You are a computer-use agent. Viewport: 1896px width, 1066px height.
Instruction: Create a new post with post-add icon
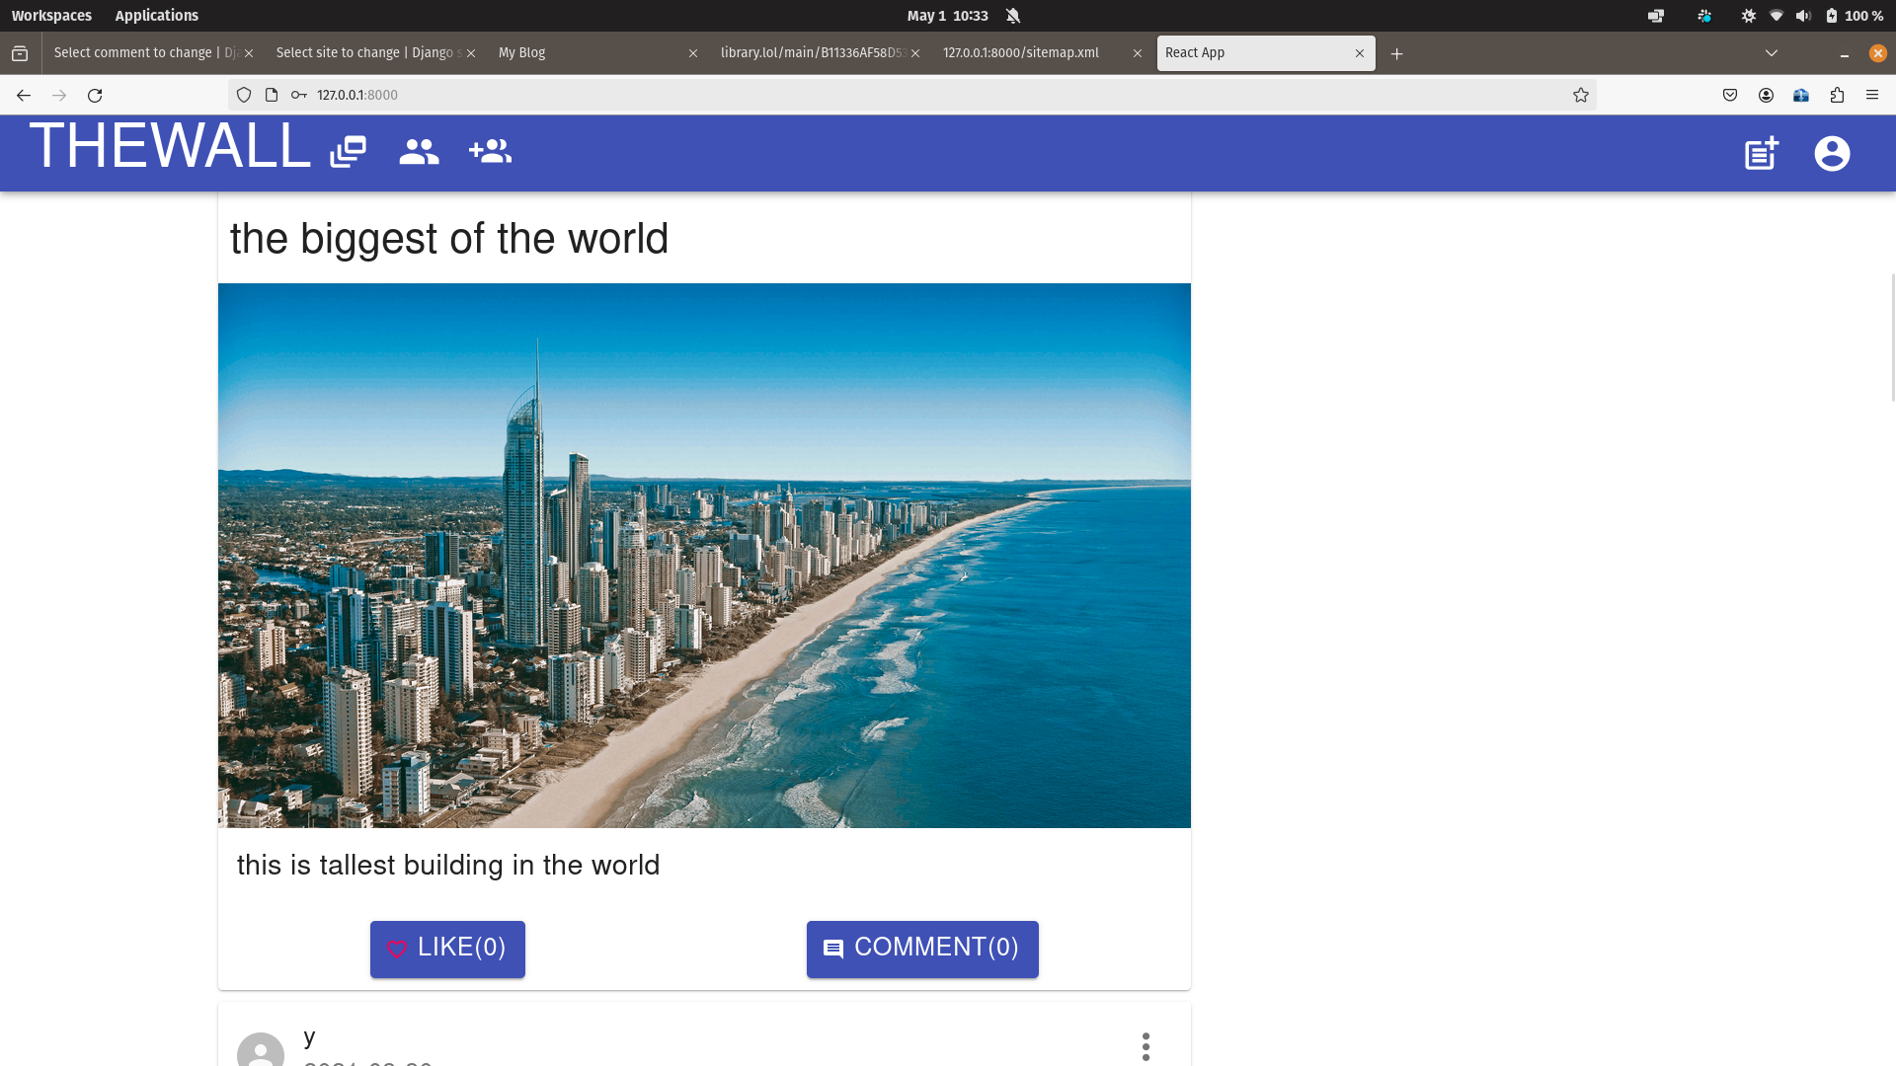(1762, 153)
